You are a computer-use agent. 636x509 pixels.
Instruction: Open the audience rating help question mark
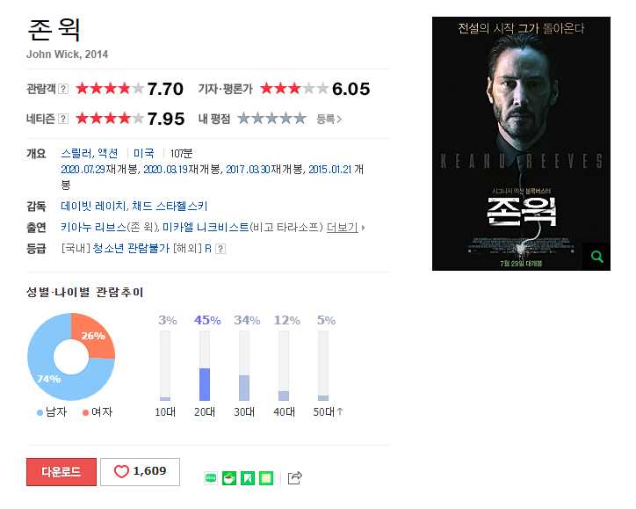63,89
